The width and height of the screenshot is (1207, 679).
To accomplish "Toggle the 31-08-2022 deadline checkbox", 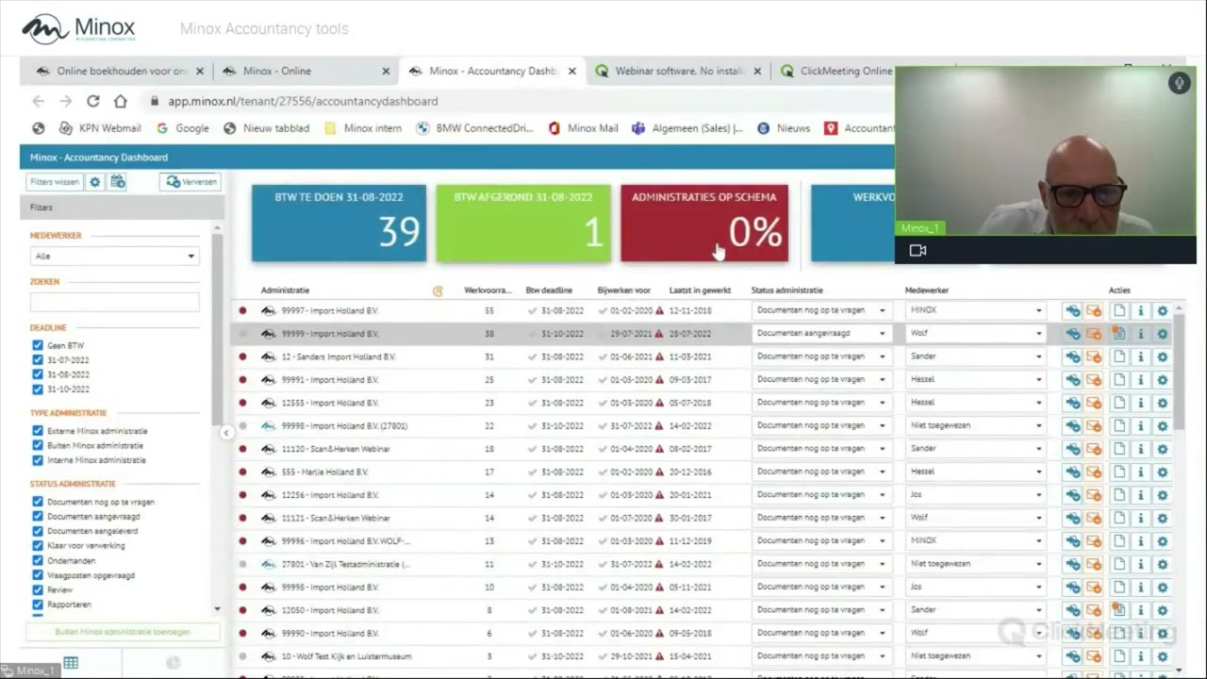I will pyautogui.click(x=38, y=374).
